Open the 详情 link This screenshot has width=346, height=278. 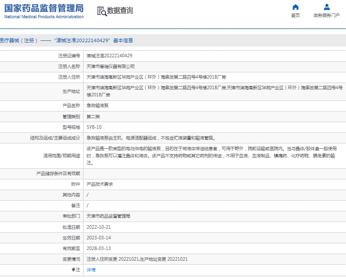pyautogui.click(x=91, y=270)
